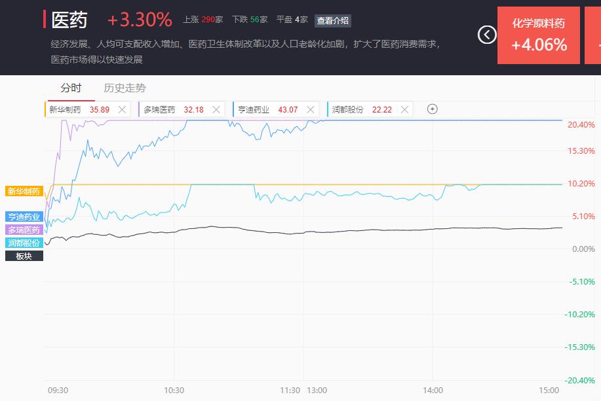Click the 下跌 56家 count

(250, 20)
